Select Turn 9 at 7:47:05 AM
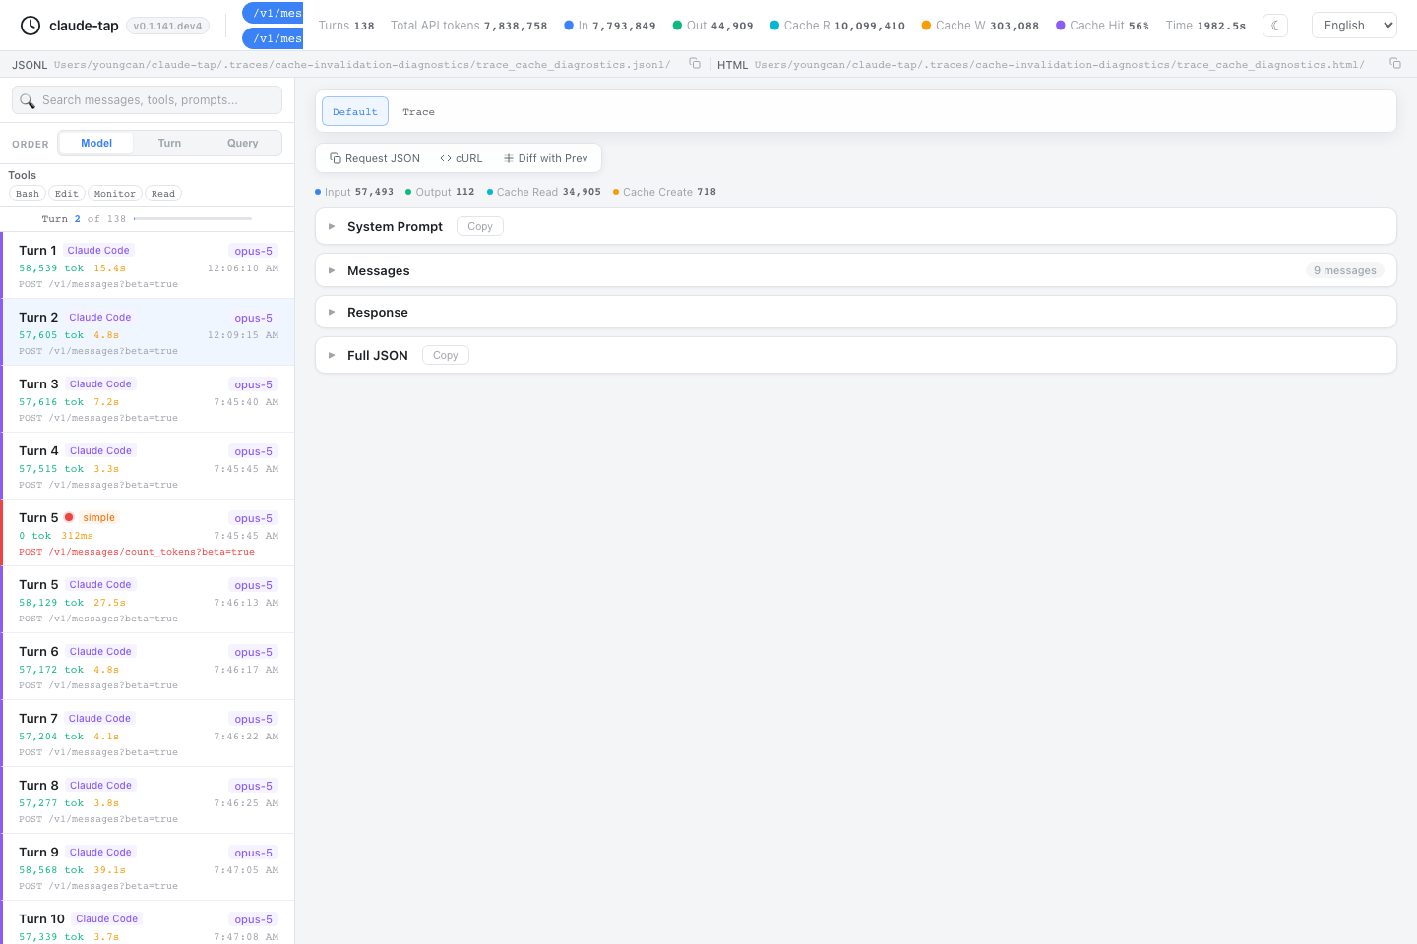This screenshot has width=1417, height=944. pyautogui.click(x=148, y=867)
